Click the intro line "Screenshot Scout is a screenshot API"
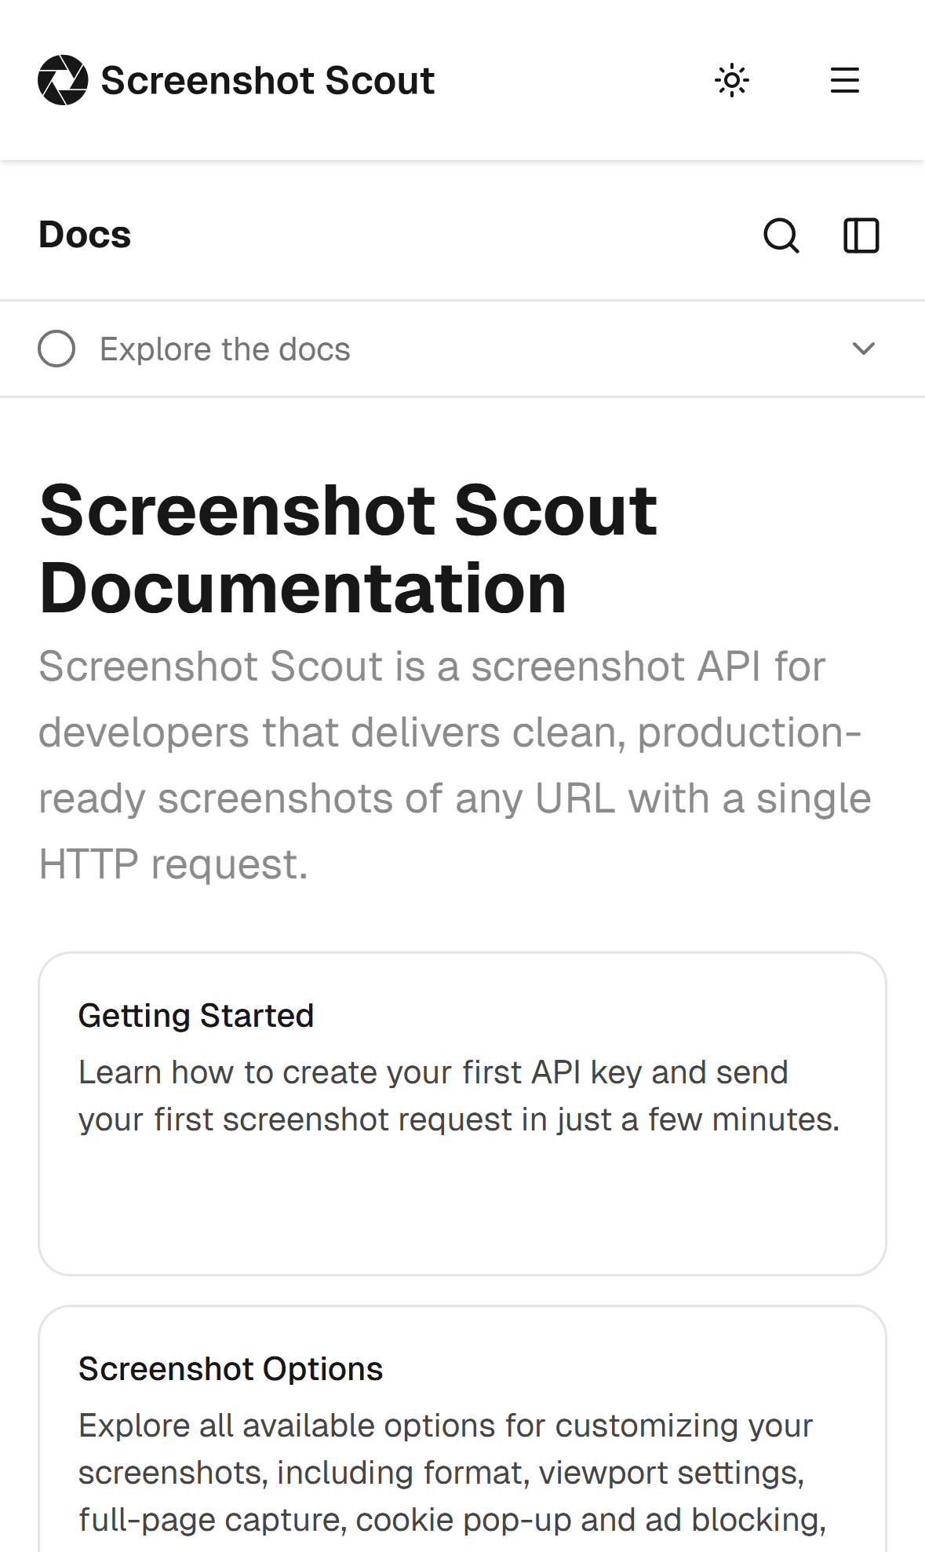The width and height of the screenshot is (925, 1552). 432,666
